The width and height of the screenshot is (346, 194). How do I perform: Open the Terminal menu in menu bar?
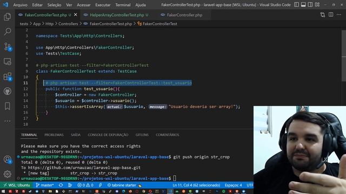pos(123,5)
